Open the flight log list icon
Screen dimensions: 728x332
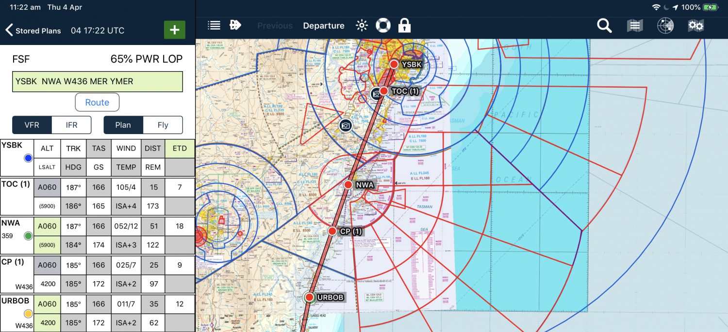click(x=214, y=25)
